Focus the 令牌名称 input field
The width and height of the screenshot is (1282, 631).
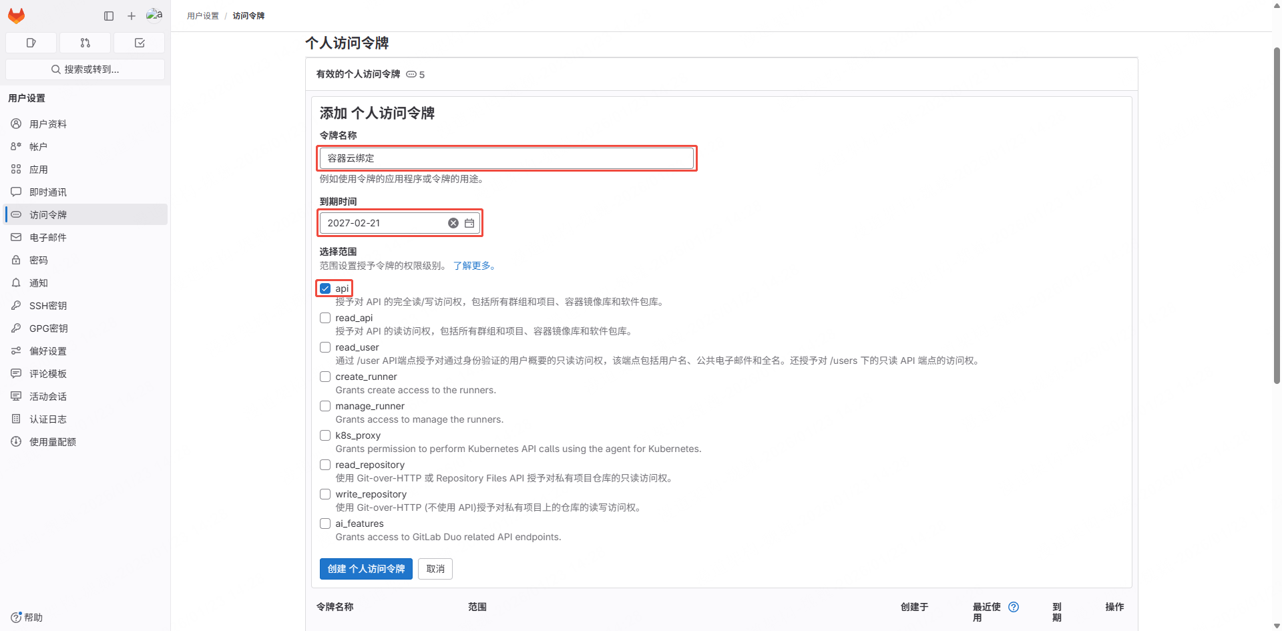coord(506,158)
